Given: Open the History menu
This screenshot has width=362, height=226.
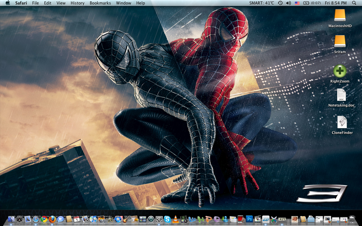Looking at the screenshot, I should [x=77, y=3].
